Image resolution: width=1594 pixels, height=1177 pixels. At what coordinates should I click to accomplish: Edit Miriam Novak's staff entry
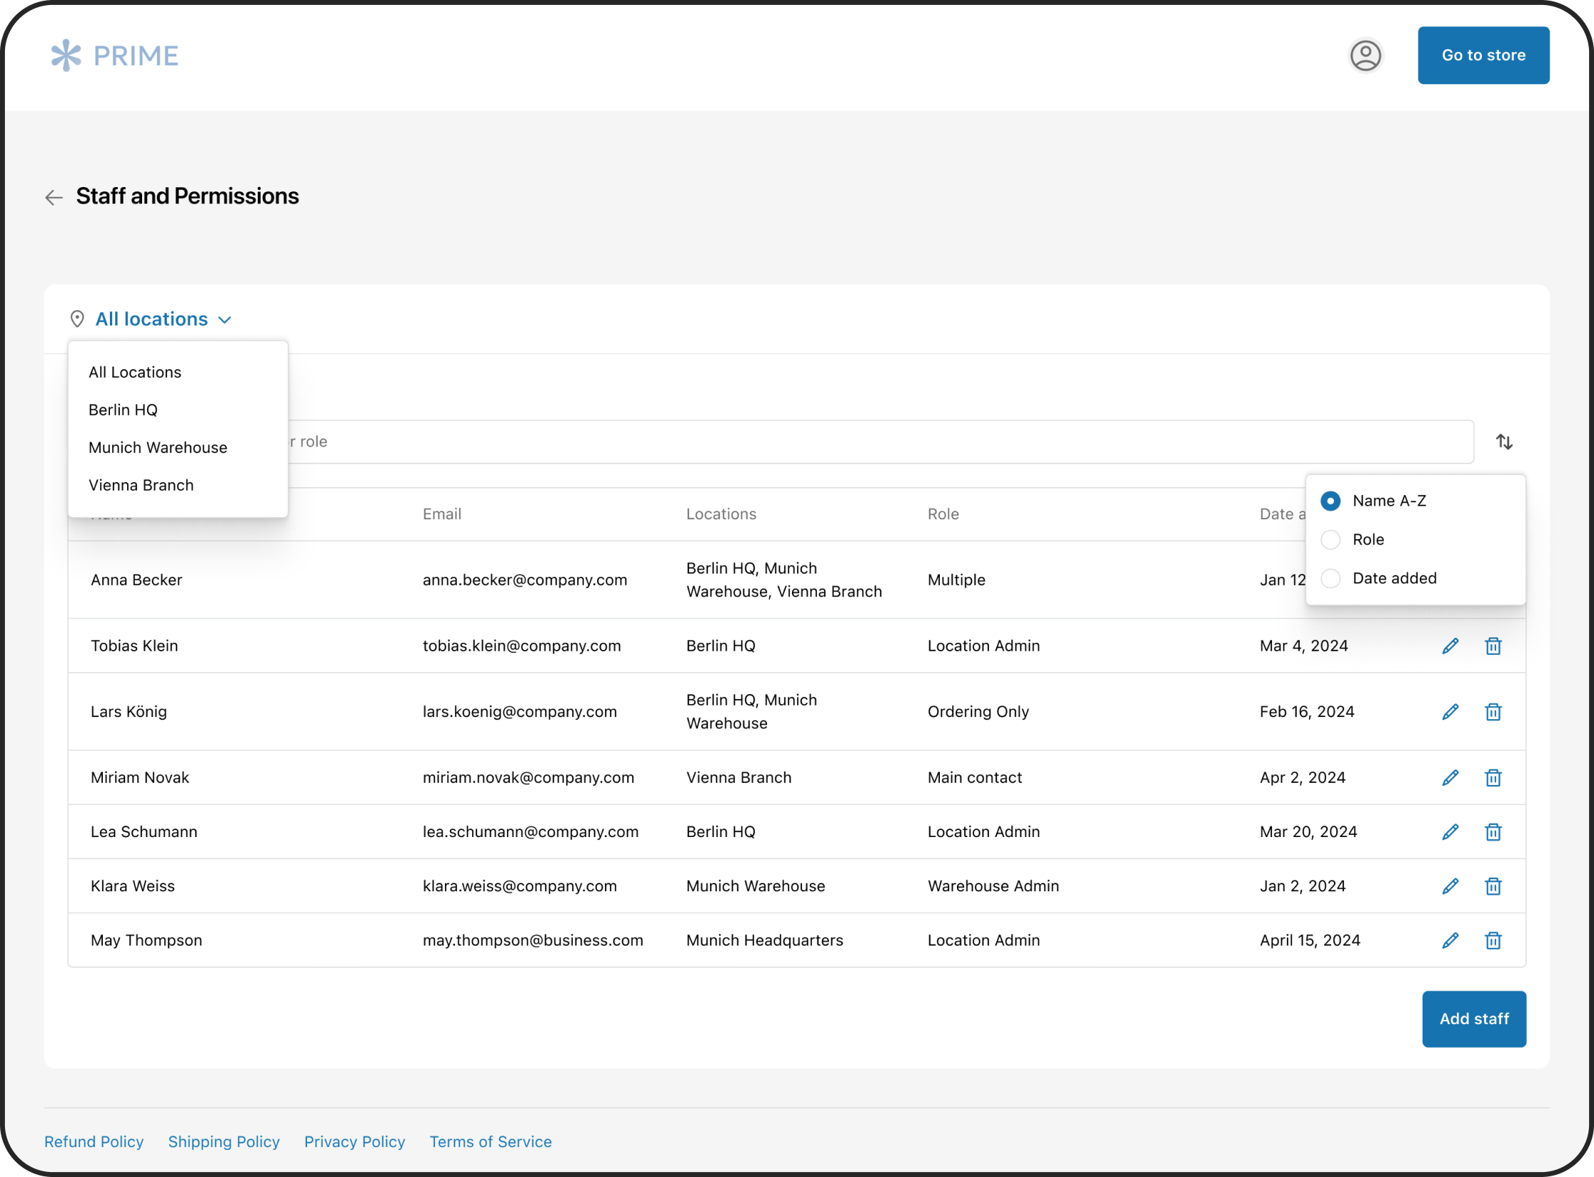1450,777
